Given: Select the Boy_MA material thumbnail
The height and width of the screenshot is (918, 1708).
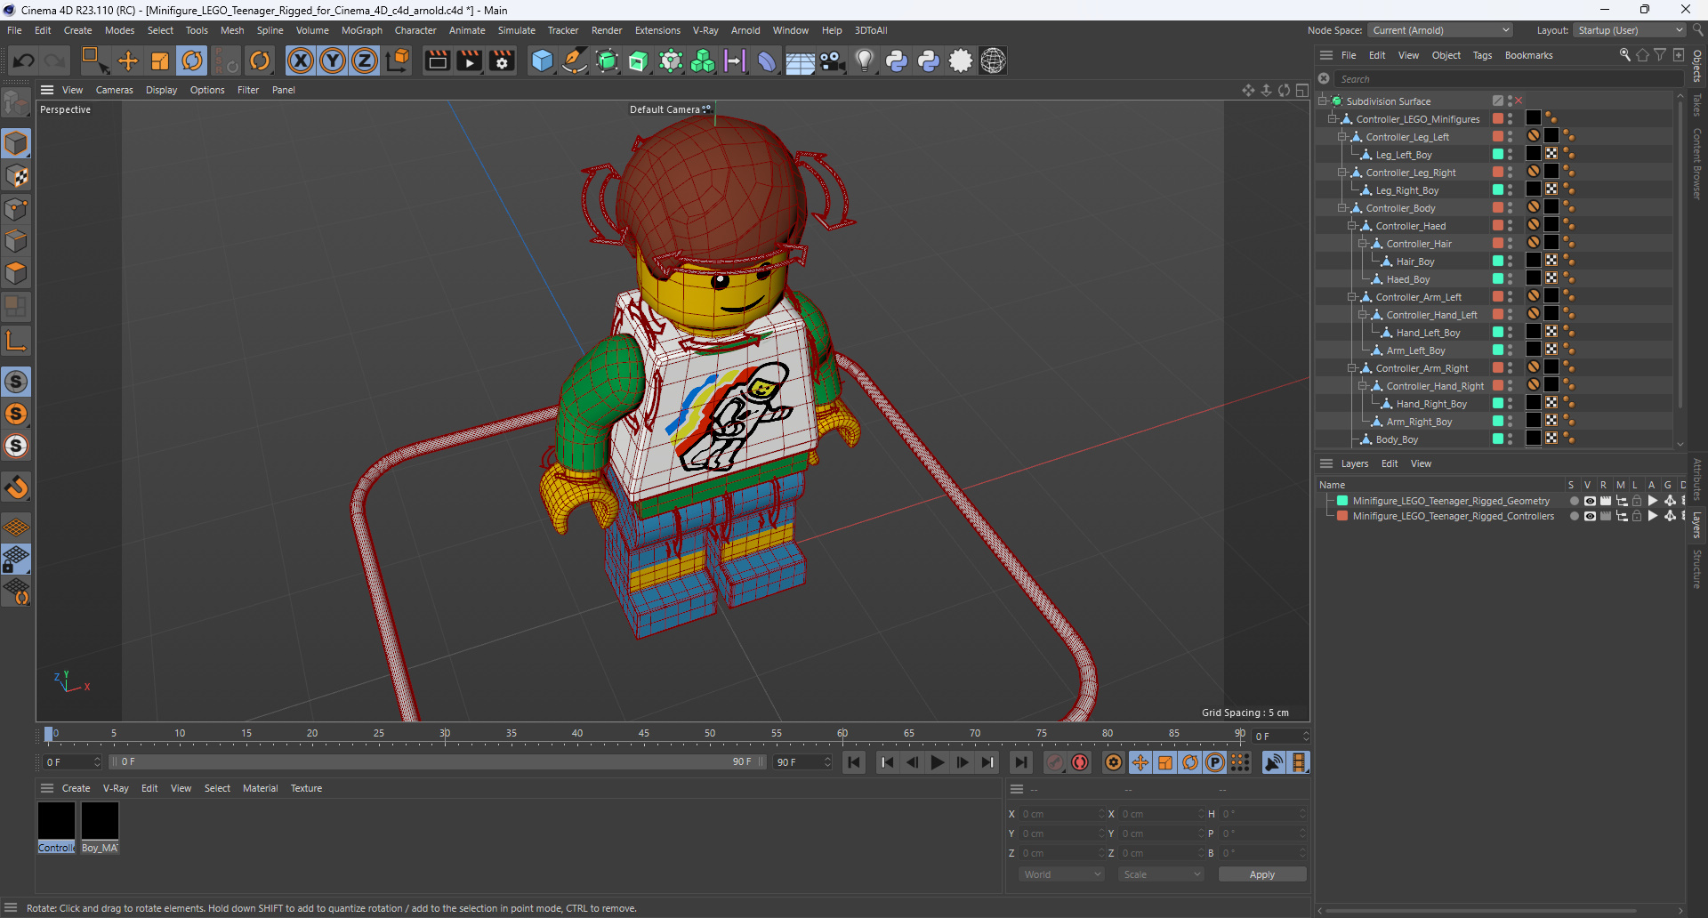Looking at the screenshot, I should tap(100, 827).
